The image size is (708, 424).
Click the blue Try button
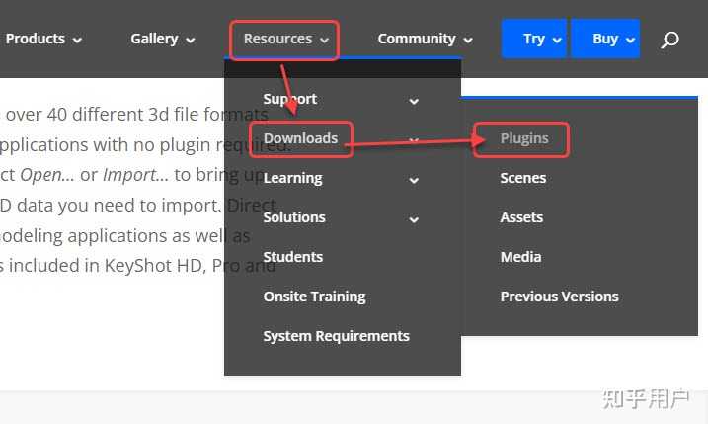534,39
